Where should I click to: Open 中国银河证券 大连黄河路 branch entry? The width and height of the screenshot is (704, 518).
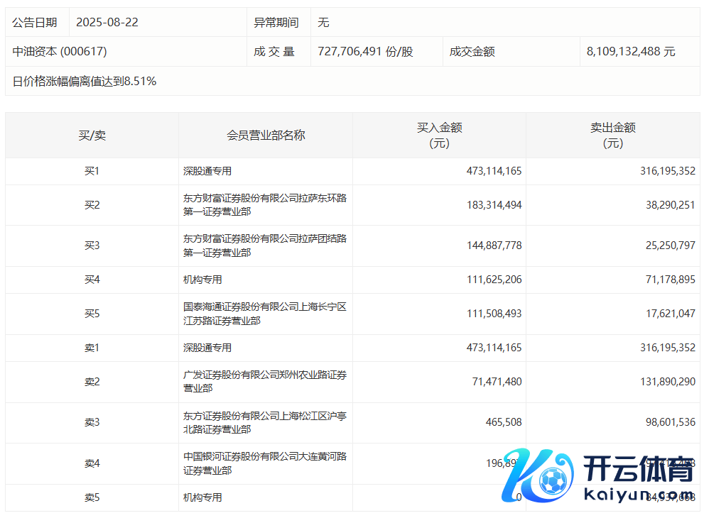click(x=264, y=463)
